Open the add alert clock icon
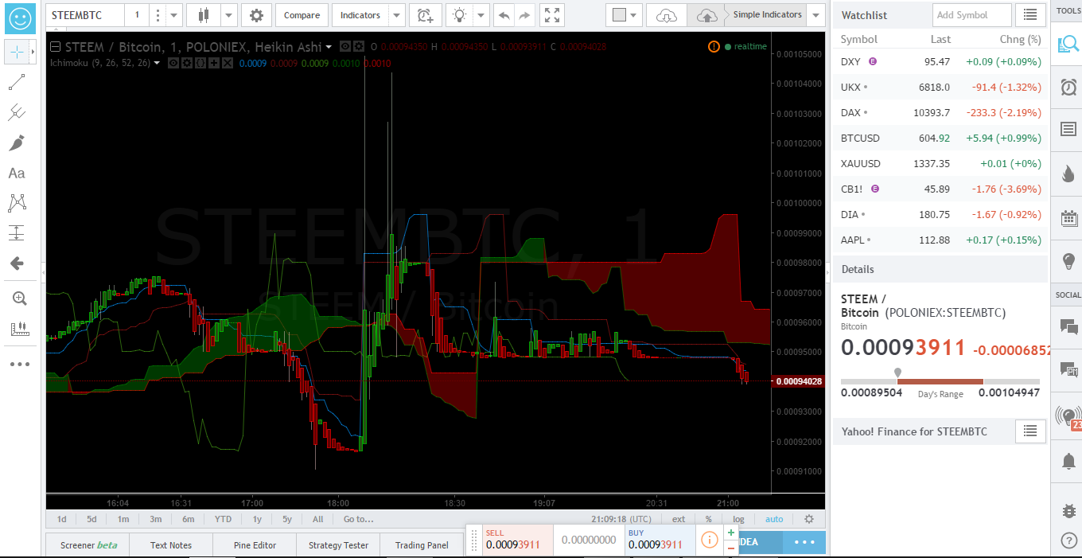This screenshot has width=1082, height=558. tap(426, 15)
